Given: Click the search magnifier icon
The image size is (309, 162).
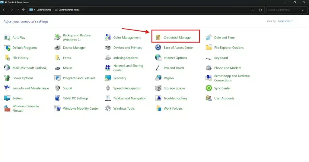Looking at the screenshot, I should [303, 10].
